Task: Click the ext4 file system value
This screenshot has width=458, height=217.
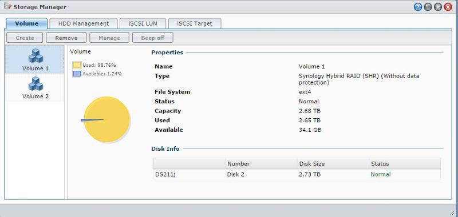Action: coord(306,92)
